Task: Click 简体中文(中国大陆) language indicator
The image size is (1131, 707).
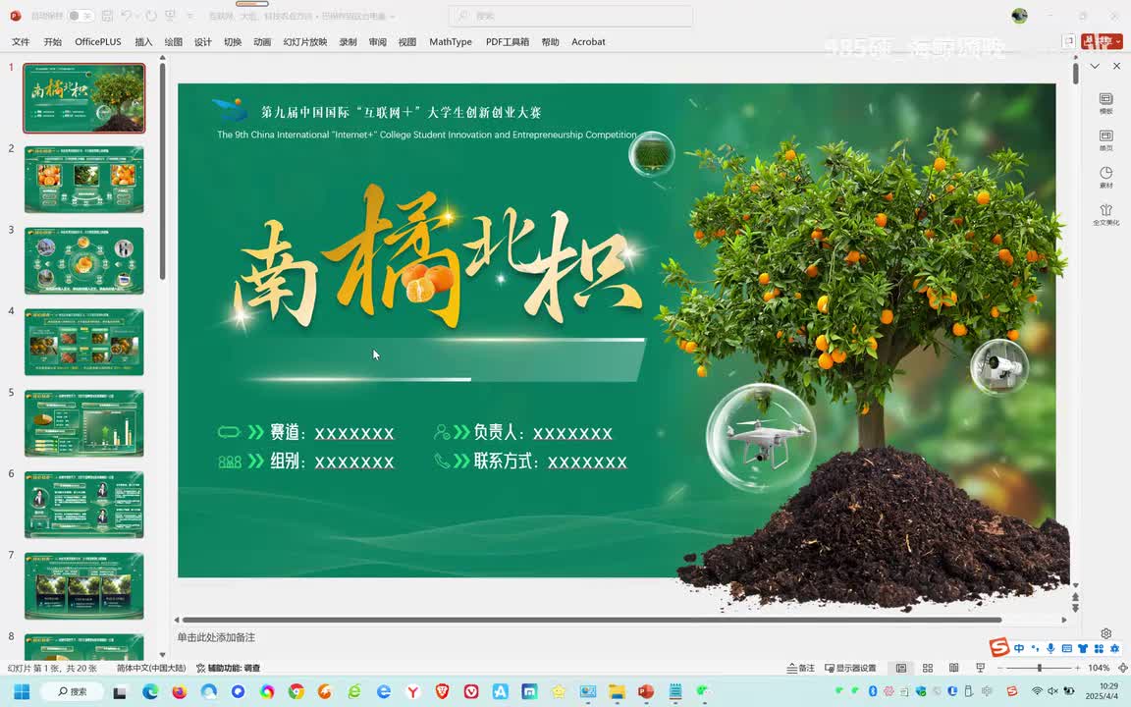Action: pos(151,668)
